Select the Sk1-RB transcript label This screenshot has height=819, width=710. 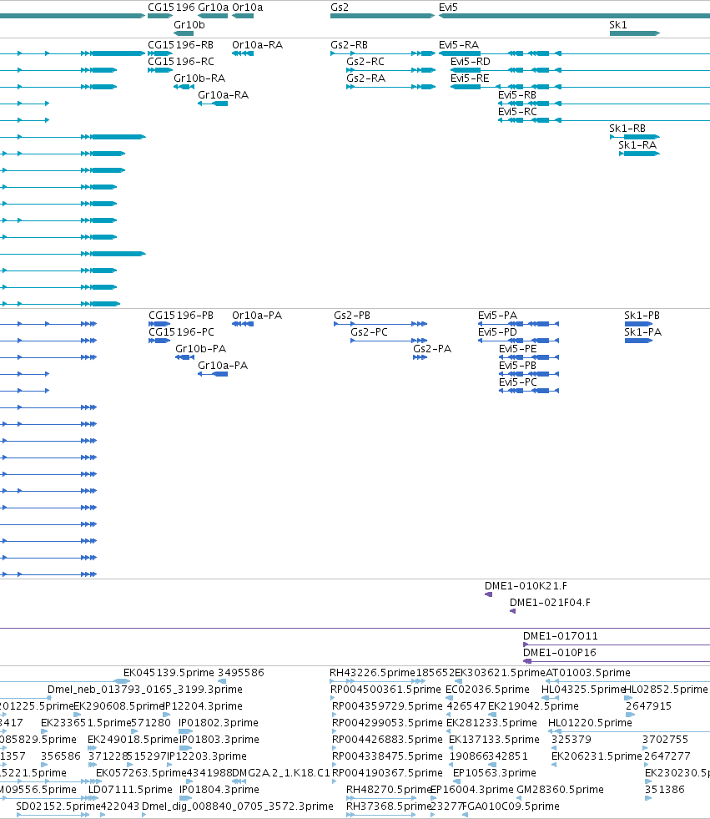point(627,129)
